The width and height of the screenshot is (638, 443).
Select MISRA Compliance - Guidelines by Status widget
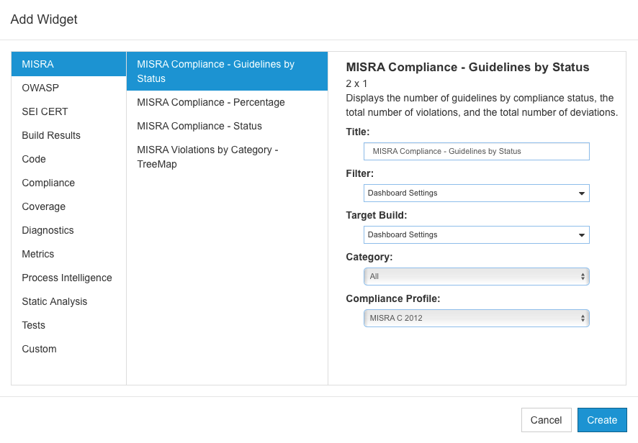[227, 71]
